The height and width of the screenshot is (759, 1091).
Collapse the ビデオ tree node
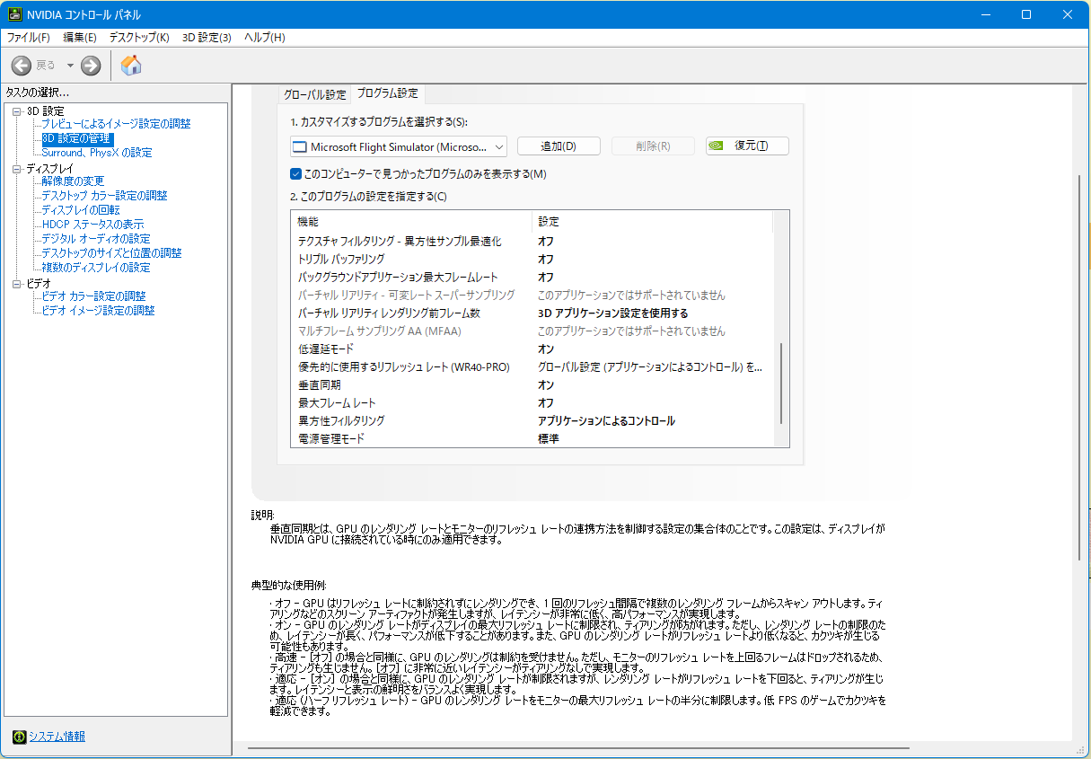[16, 283]
